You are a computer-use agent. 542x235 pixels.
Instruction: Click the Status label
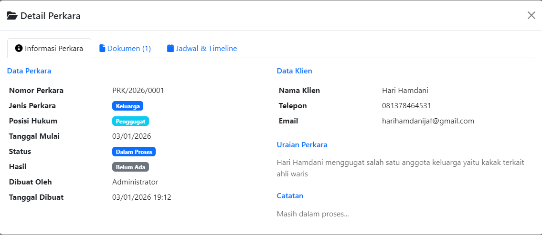[20, 151]
